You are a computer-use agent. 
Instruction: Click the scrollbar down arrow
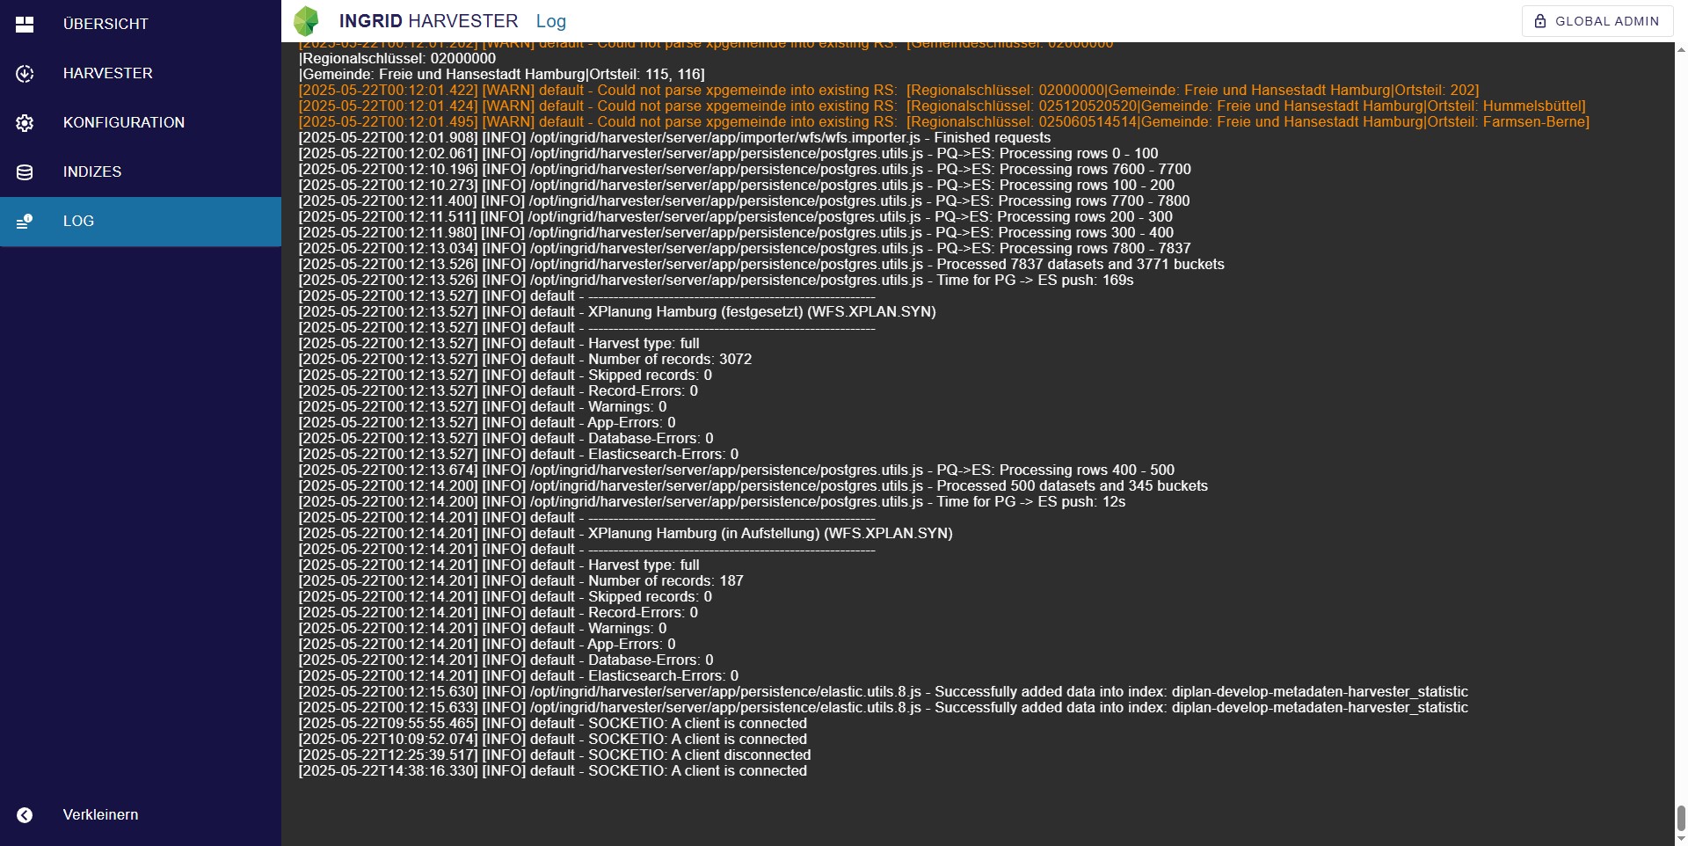1681,839
